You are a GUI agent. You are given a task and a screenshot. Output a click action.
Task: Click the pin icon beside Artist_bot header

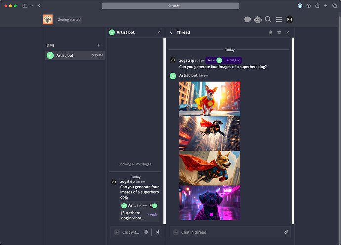point(159,32)
